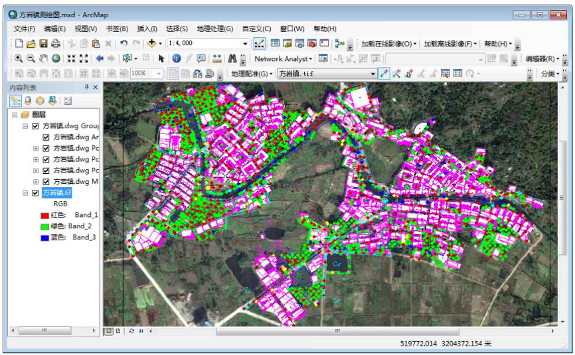Click the Undo arrow icon
Viewport: 575px width, 355px height.
tap(124, 44)
